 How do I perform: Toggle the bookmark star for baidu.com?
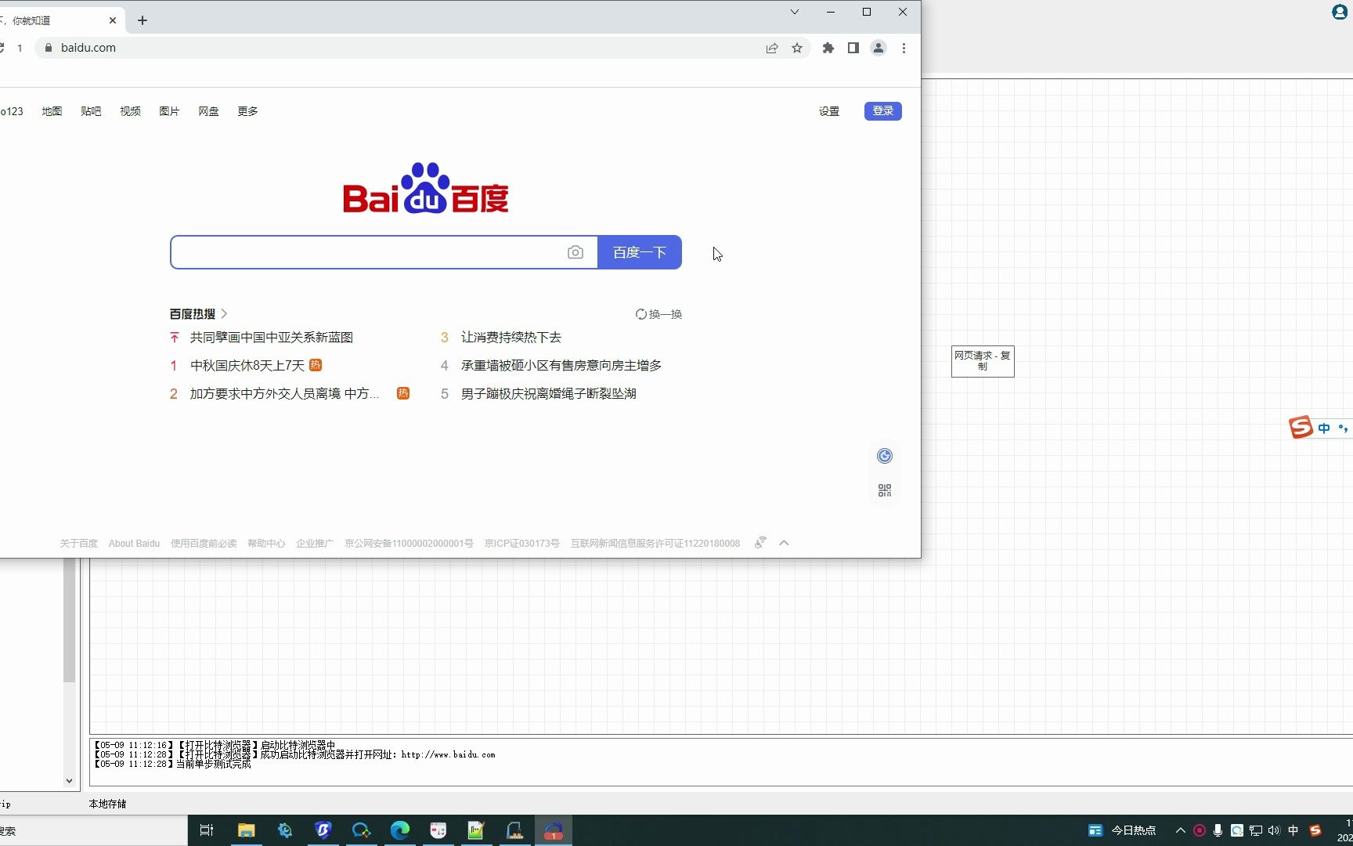(x=797, y=48)
